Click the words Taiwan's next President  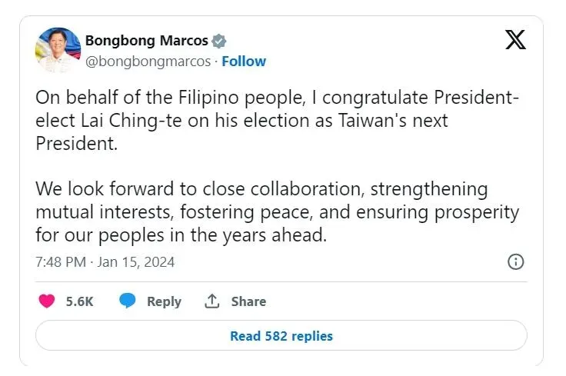pyautogui.click(x=241, y=132)
